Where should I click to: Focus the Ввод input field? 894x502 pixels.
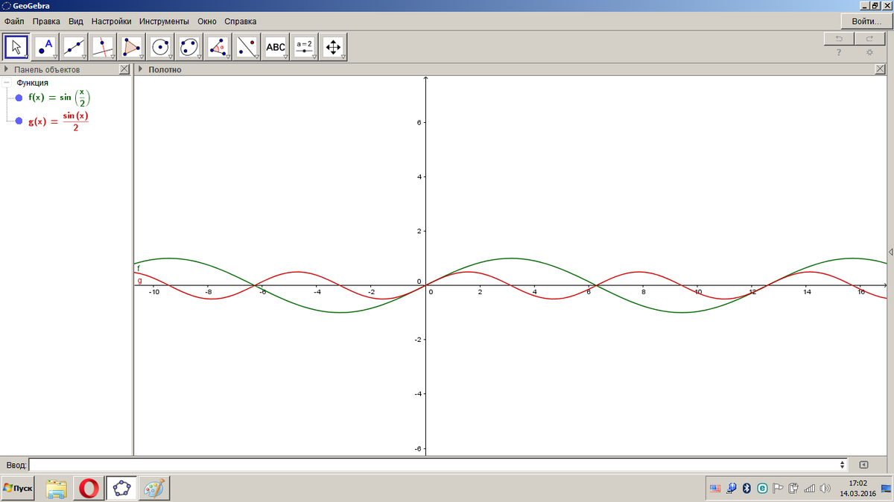point(438,465)
